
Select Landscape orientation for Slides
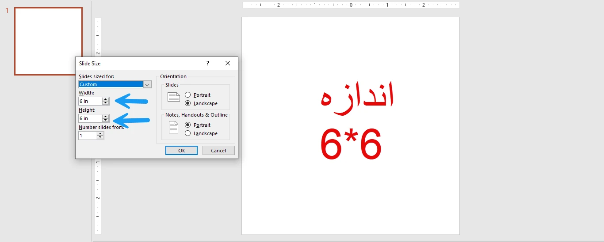(x=188, y=103)
